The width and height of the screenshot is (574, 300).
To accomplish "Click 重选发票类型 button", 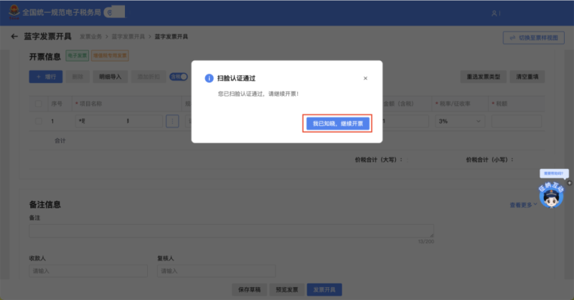I will coord(483,77).
